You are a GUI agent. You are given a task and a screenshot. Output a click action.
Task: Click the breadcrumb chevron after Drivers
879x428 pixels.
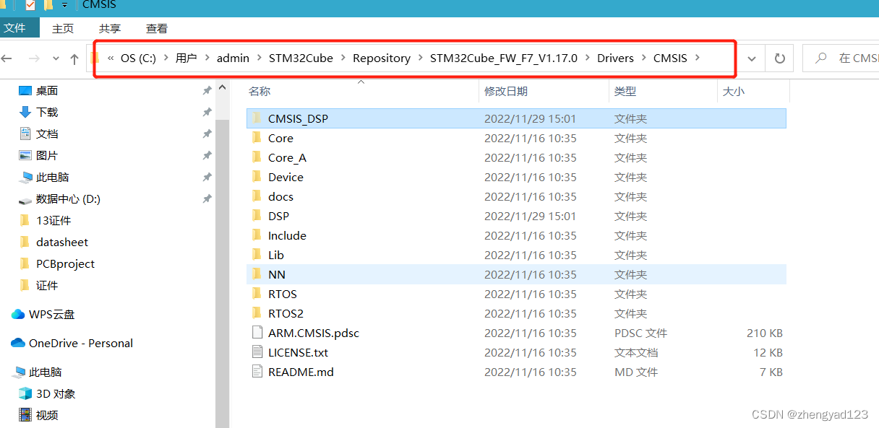[x=645, y=58]
